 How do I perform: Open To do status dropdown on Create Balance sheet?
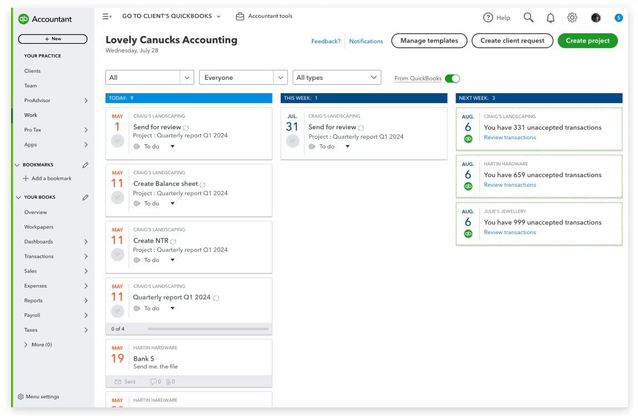173,204
